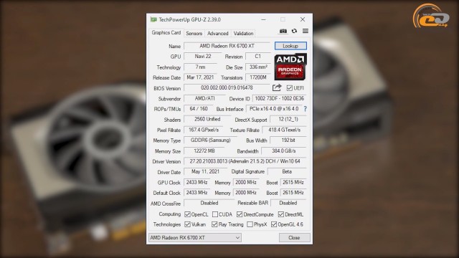This screenshot has height=258, width=459.
Task: Open the Validation tab
Action: click(243, 34)
